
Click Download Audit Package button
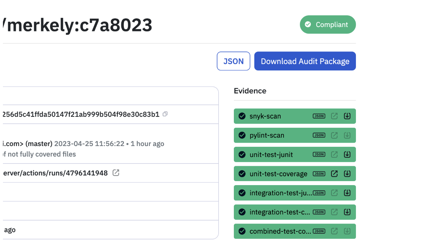tap(305, 61)
